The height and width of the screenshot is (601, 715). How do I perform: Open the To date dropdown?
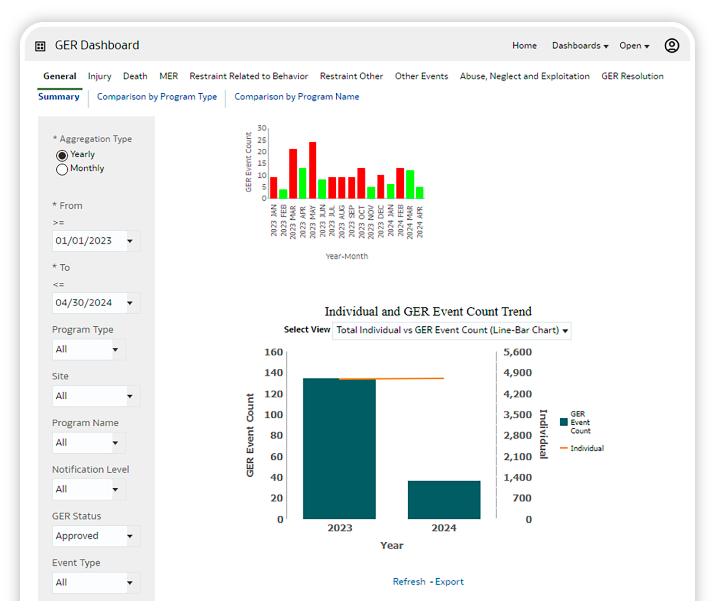(130, 303)
